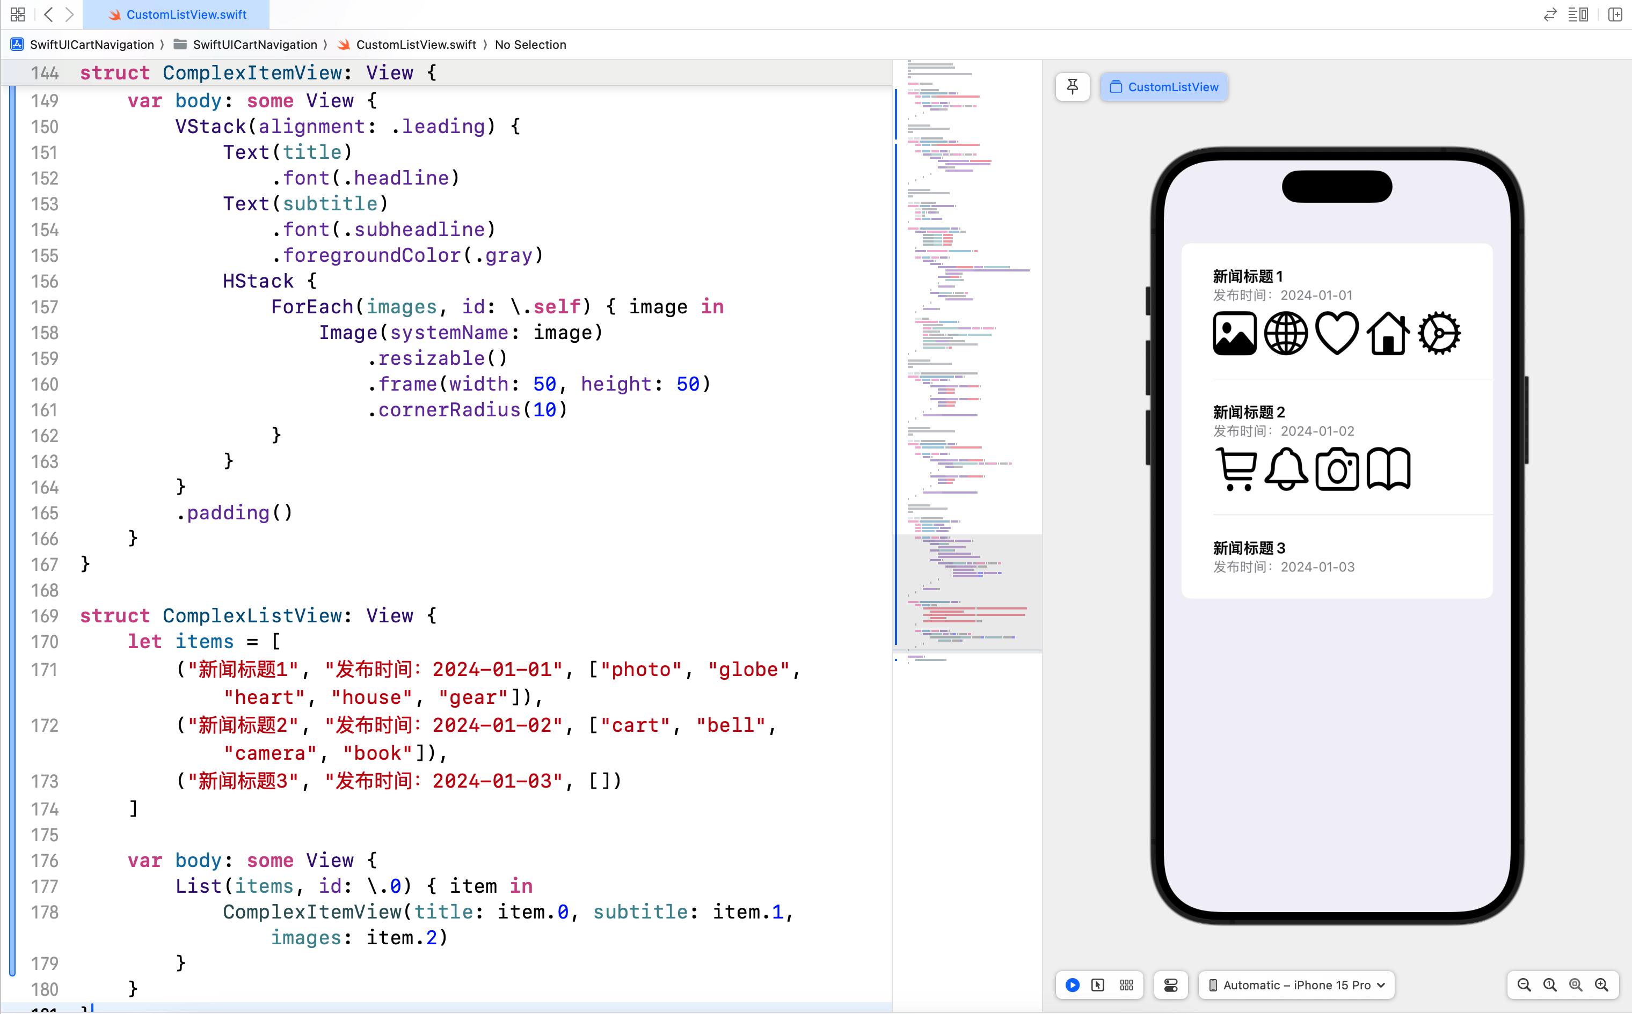Image resolution: width=1632 pixels, height=1014 pixels.
Task: Tap the gear icon in preview
Action: coord(1439,333)
